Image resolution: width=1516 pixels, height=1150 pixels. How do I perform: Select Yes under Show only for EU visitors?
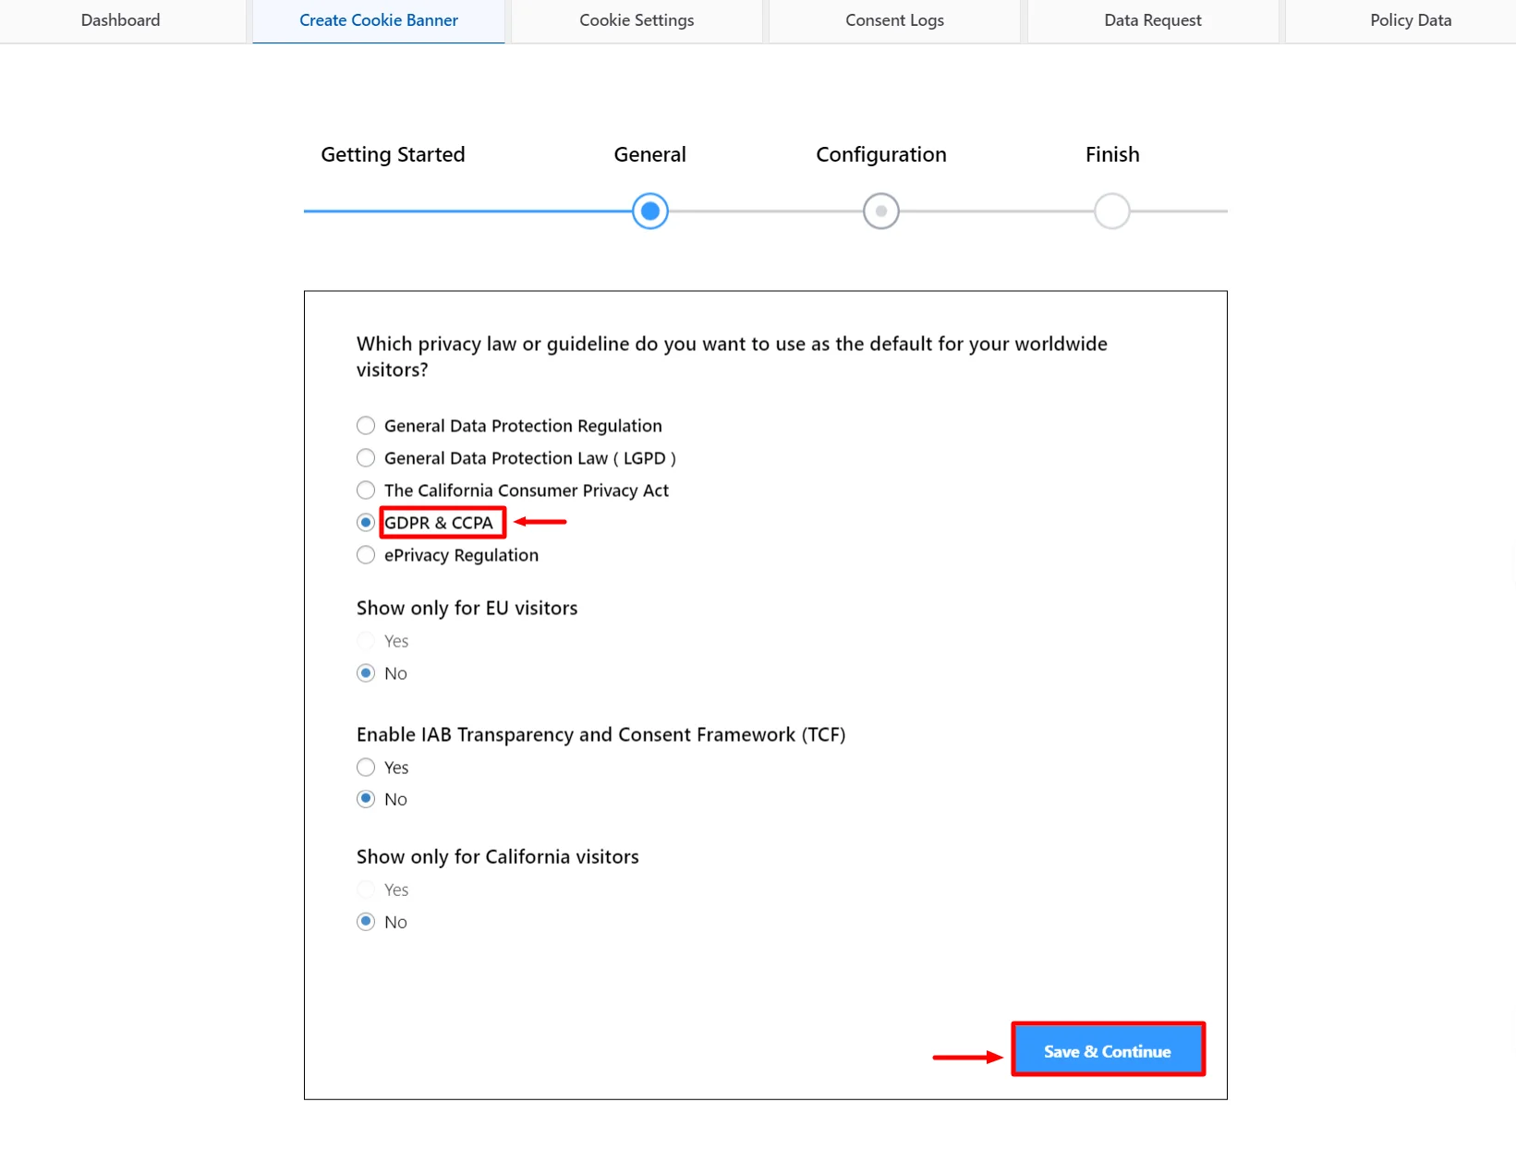(366, 640)
